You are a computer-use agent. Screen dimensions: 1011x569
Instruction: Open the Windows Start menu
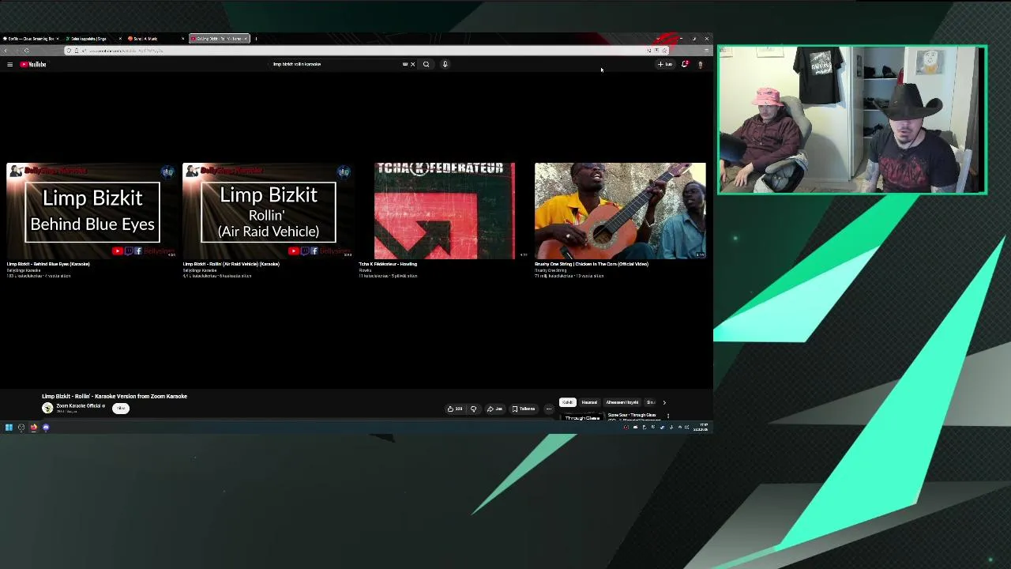point(9,428)
